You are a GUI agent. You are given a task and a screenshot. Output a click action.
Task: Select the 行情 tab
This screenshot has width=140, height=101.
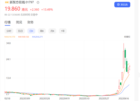7,22
